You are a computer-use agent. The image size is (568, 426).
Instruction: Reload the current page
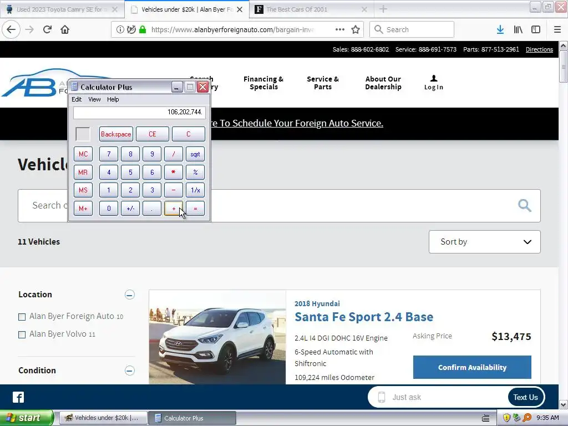click(x=47, y=29)
